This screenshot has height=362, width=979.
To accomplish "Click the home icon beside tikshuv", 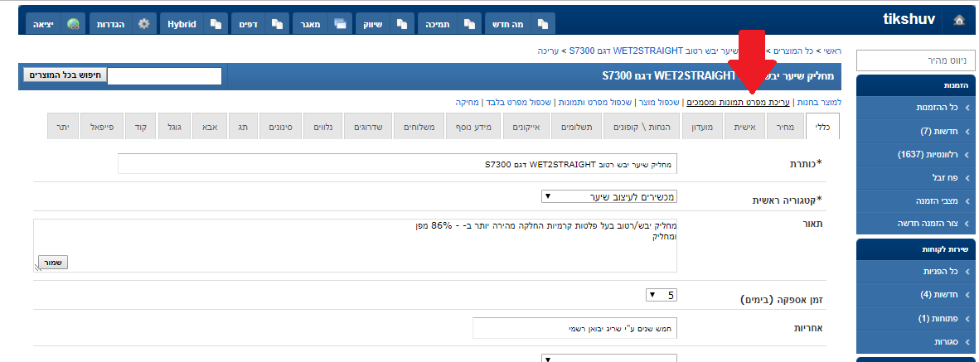I will pyautogui.click(x=959, y=19).
